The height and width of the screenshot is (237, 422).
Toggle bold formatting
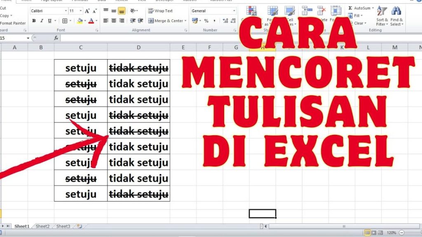[33, 20]
